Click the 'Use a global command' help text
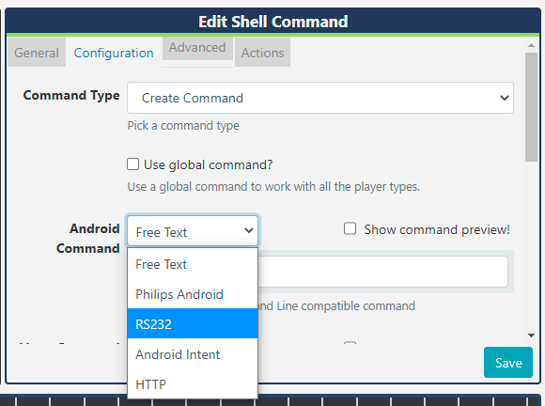This screenshot has height=406, width=545. (x=273, y=187)
